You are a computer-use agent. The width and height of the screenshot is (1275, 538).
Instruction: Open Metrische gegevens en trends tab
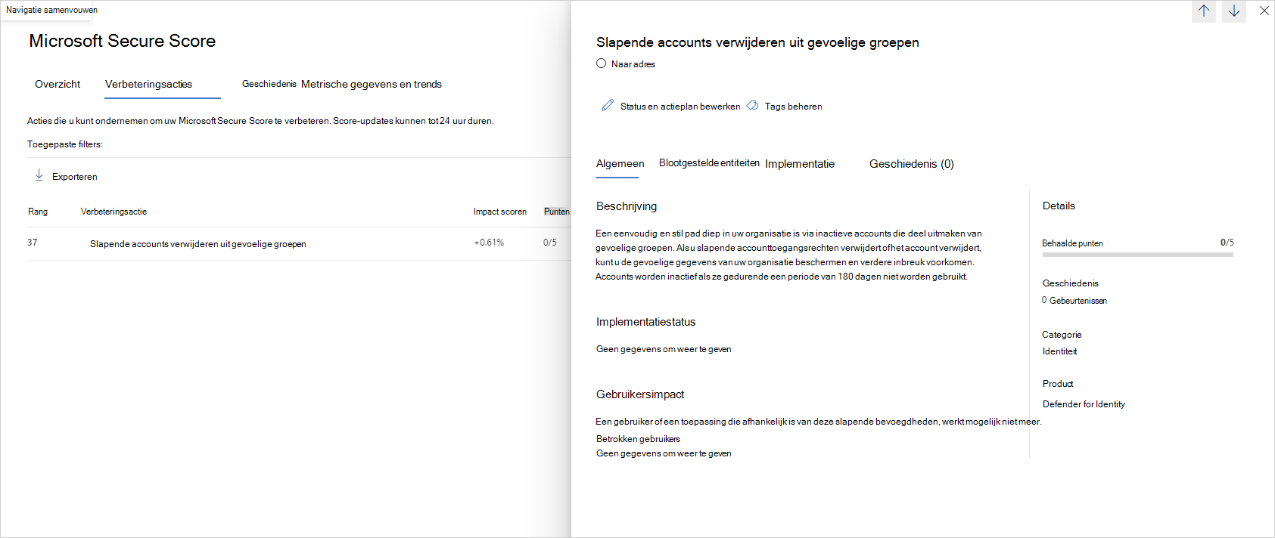tap(372, 84)
